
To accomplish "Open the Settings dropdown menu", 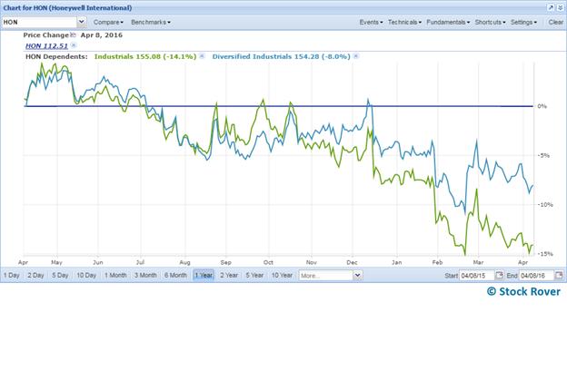I will 523,22.
